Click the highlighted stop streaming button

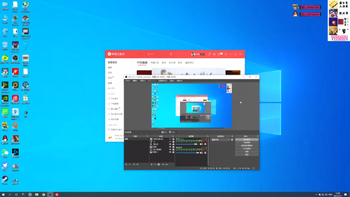coord(247,140)
